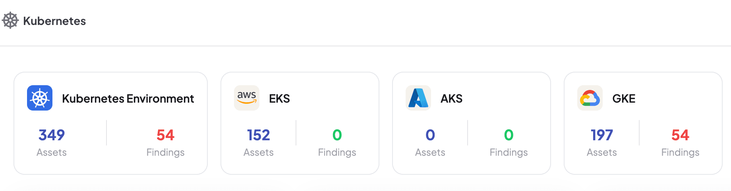Viewport: 731px width, 191px height.
Task: Click the Kubernetes helm wheel header icon
Action: [10, 21]
